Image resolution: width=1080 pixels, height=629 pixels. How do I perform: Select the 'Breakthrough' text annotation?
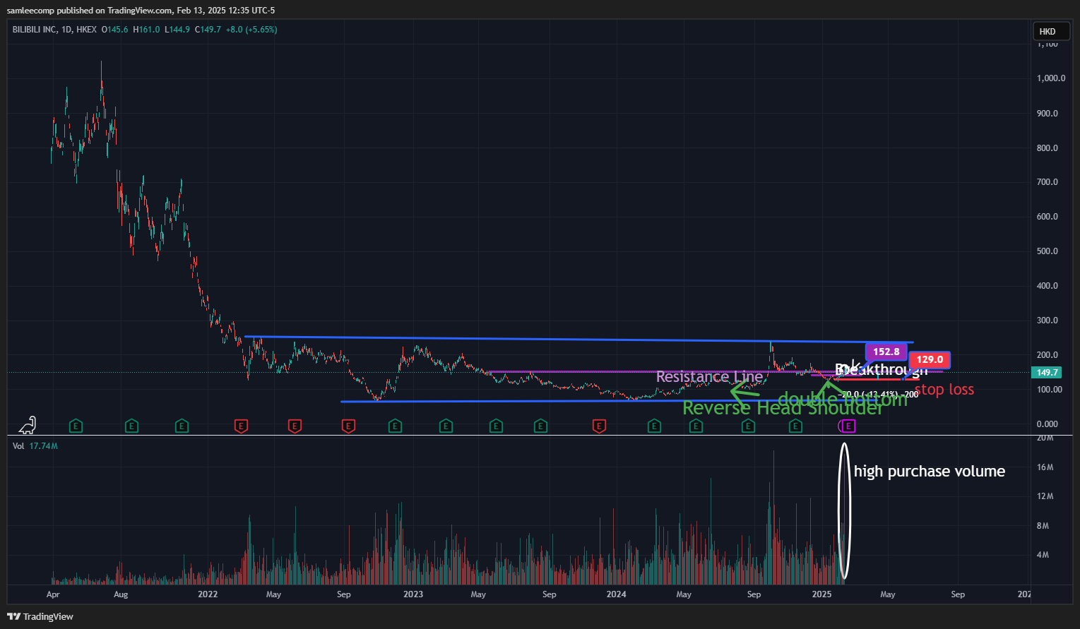(x=882, y=370)
